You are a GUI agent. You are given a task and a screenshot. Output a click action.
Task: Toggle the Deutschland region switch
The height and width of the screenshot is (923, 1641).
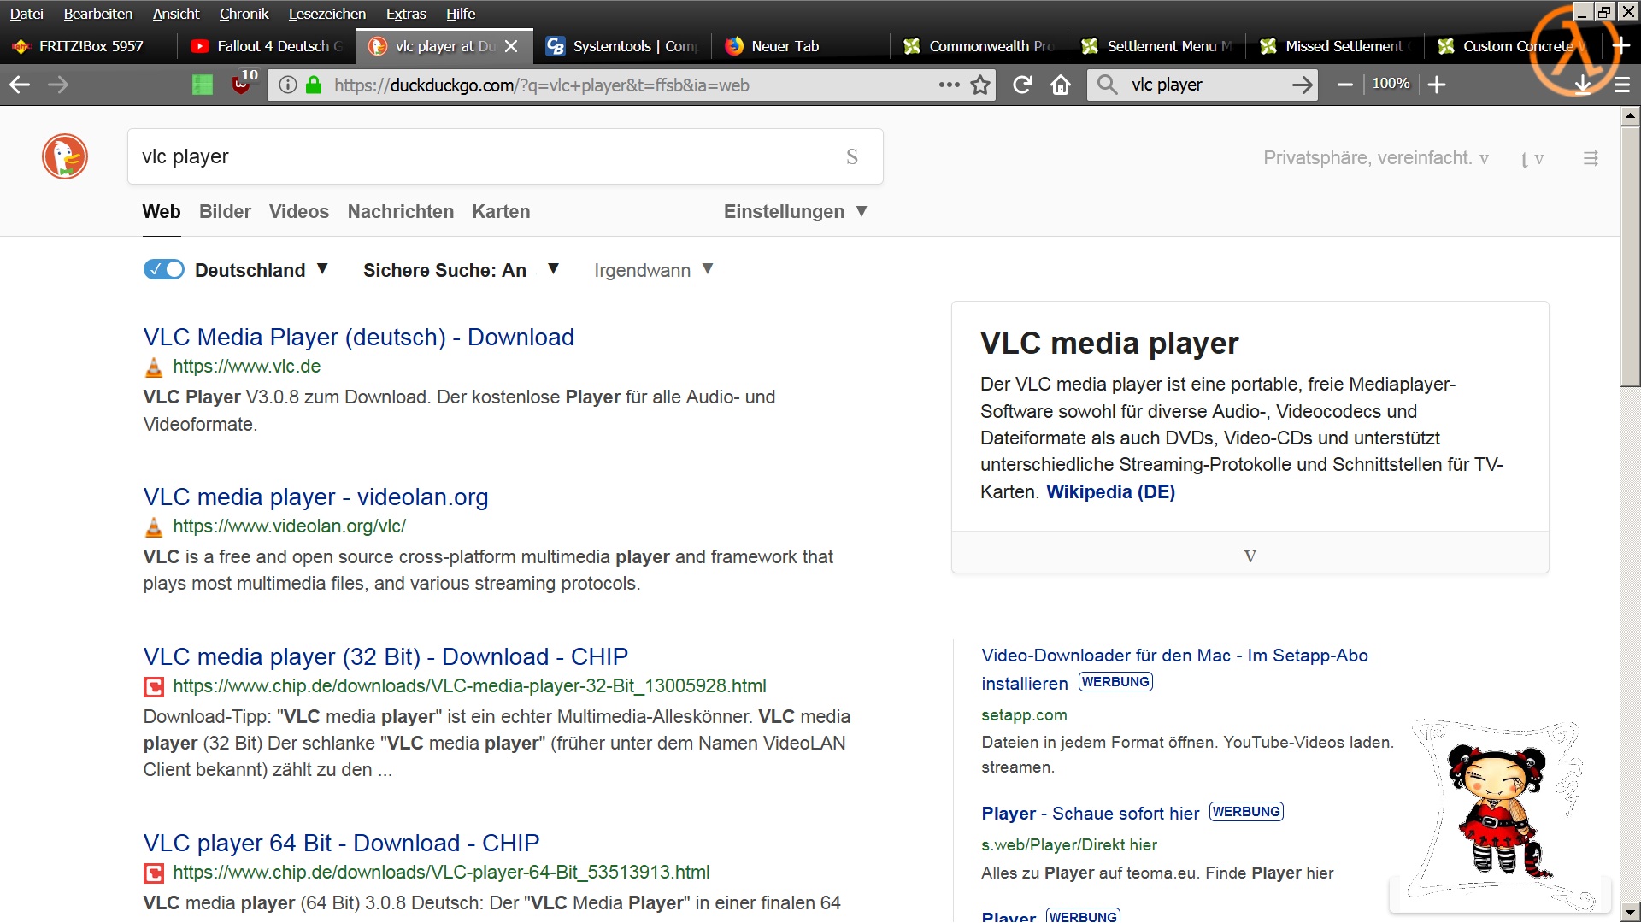click(163, 270)
